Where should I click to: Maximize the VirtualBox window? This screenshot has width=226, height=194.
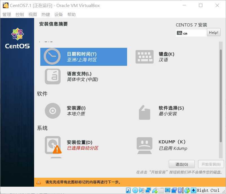pyautogui.click(x=201, y=5)
